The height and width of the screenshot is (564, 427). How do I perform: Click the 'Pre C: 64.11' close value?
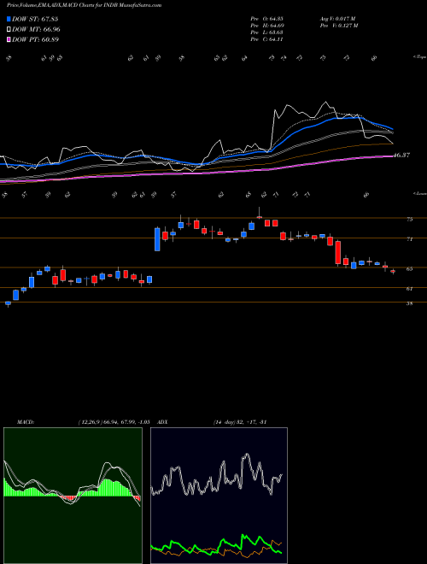[267, 39]
